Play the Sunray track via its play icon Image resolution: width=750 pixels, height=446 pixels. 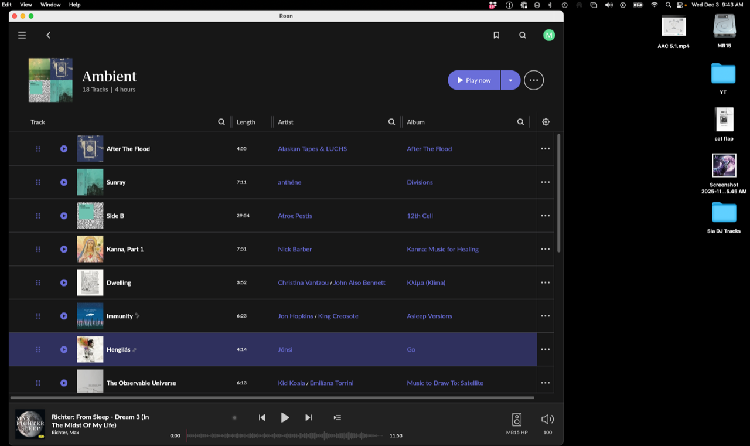[64, 182]
